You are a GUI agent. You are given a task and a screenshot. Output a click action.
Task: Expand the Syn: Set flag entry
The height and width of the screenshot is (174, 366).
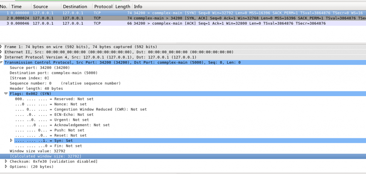11,140
